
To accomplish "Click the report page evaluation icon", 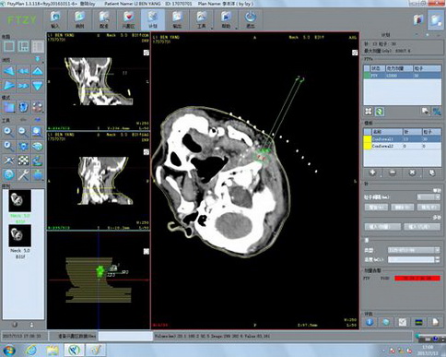I will point(435,322).
